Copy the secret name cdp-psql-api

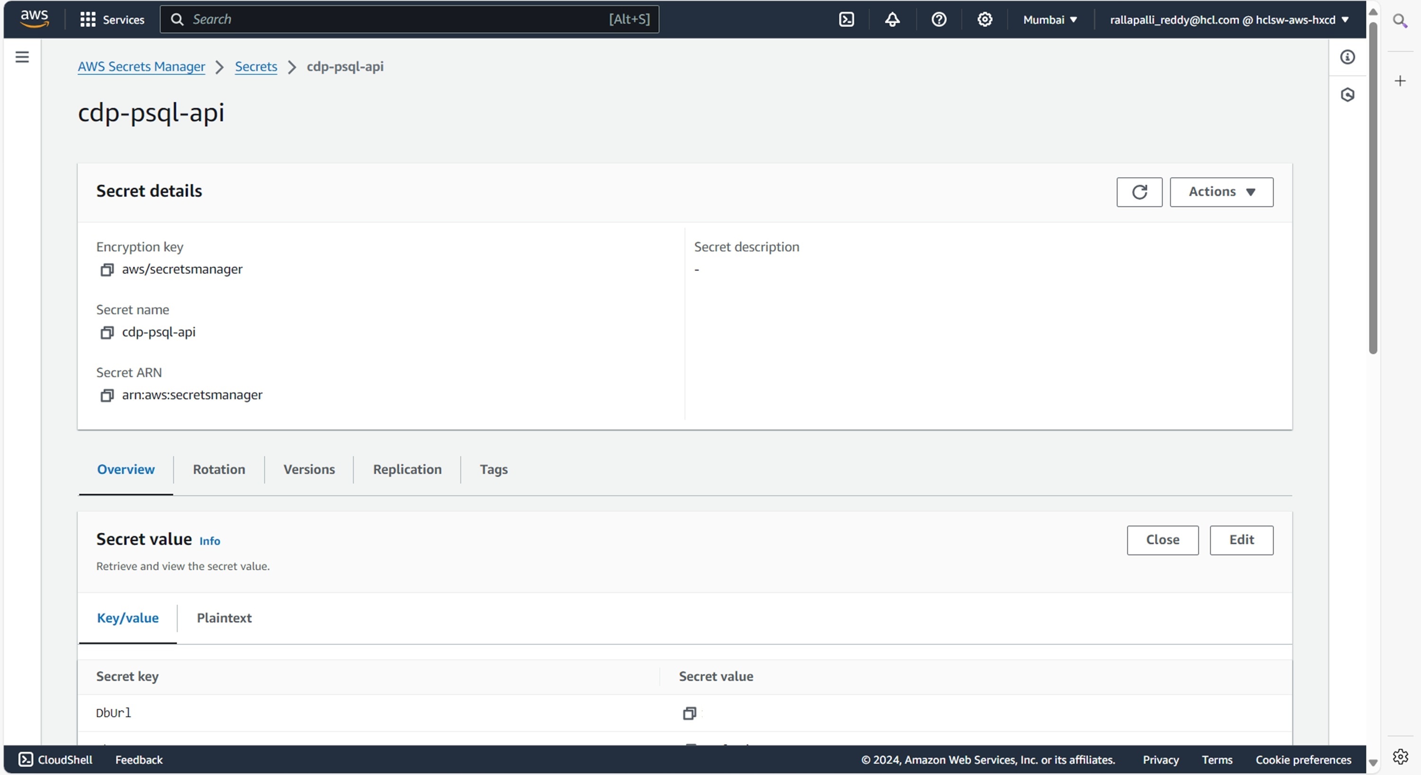(x=107, y=332)
